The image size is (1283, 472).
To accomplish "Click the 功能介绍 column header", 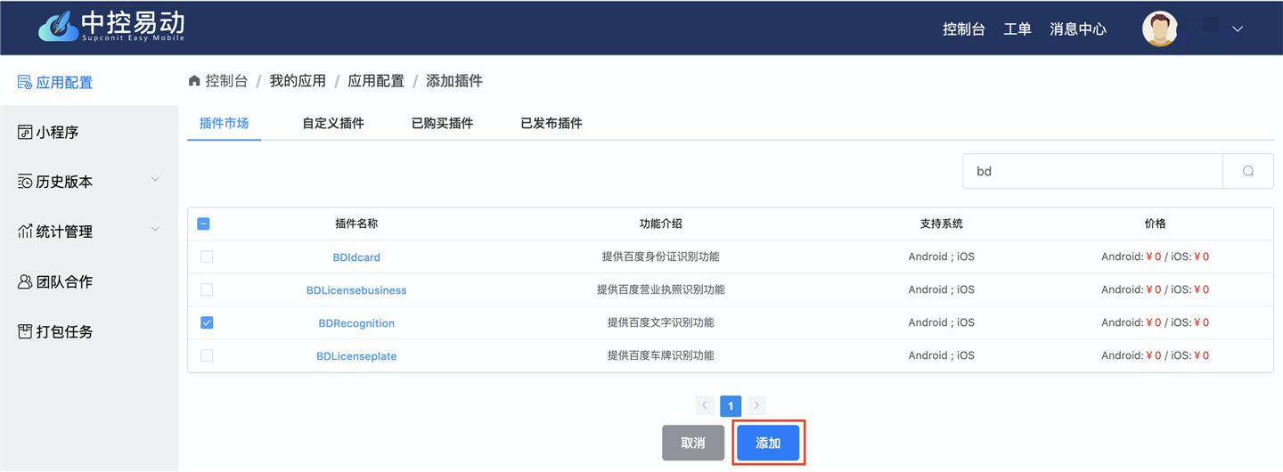I will click(661, 224).
